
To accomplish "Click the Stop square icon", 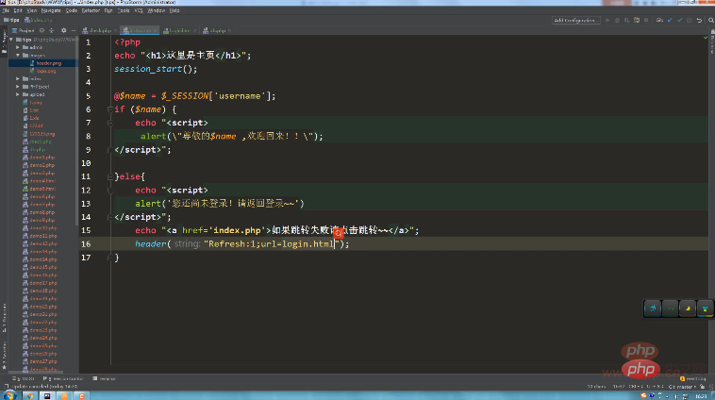I will pyautogui.click(x=646, y=20).
